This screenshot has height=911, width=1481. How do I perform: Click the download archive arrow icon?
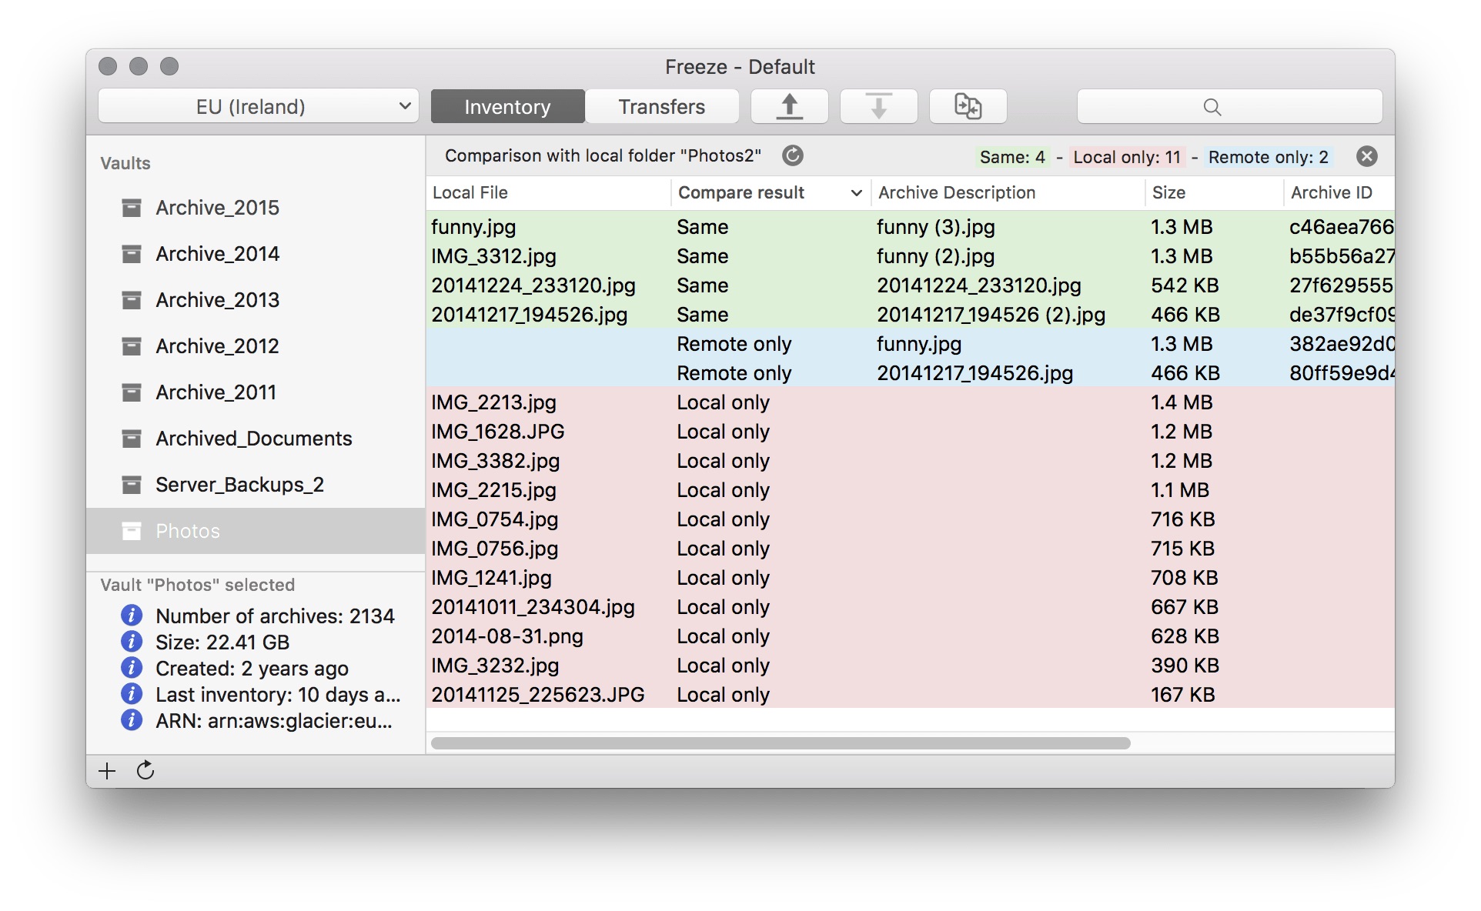(x=878, y=106)
